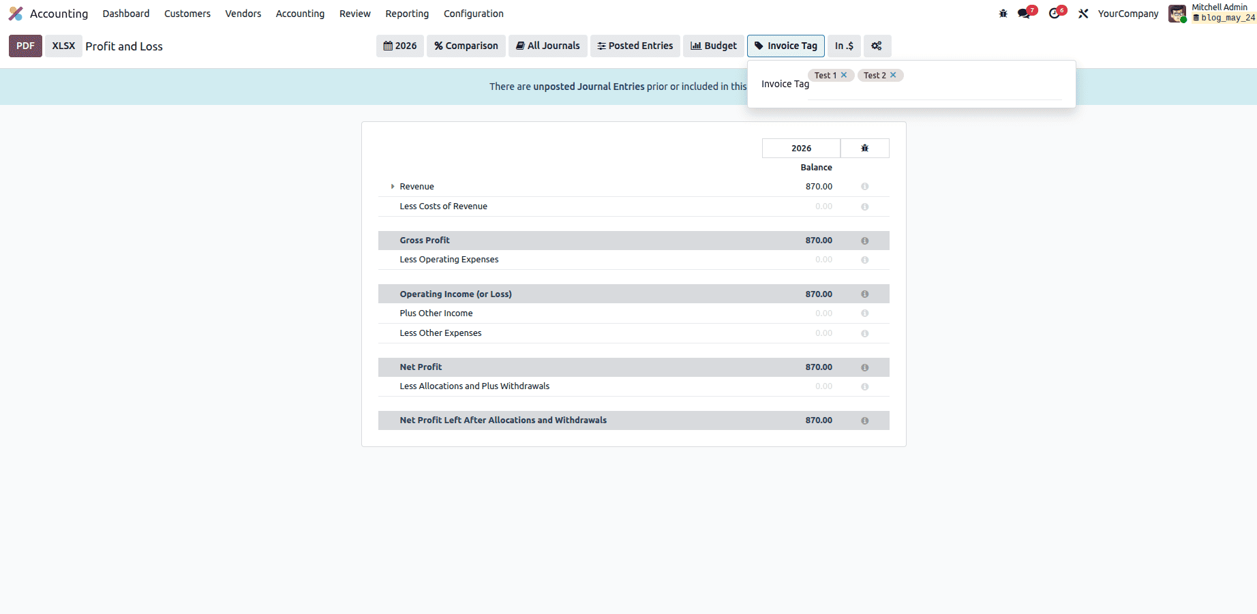Viewport: 1257px width, 614px height.
Task: Open the Customers menu
Action: click(x=187, y=14)
